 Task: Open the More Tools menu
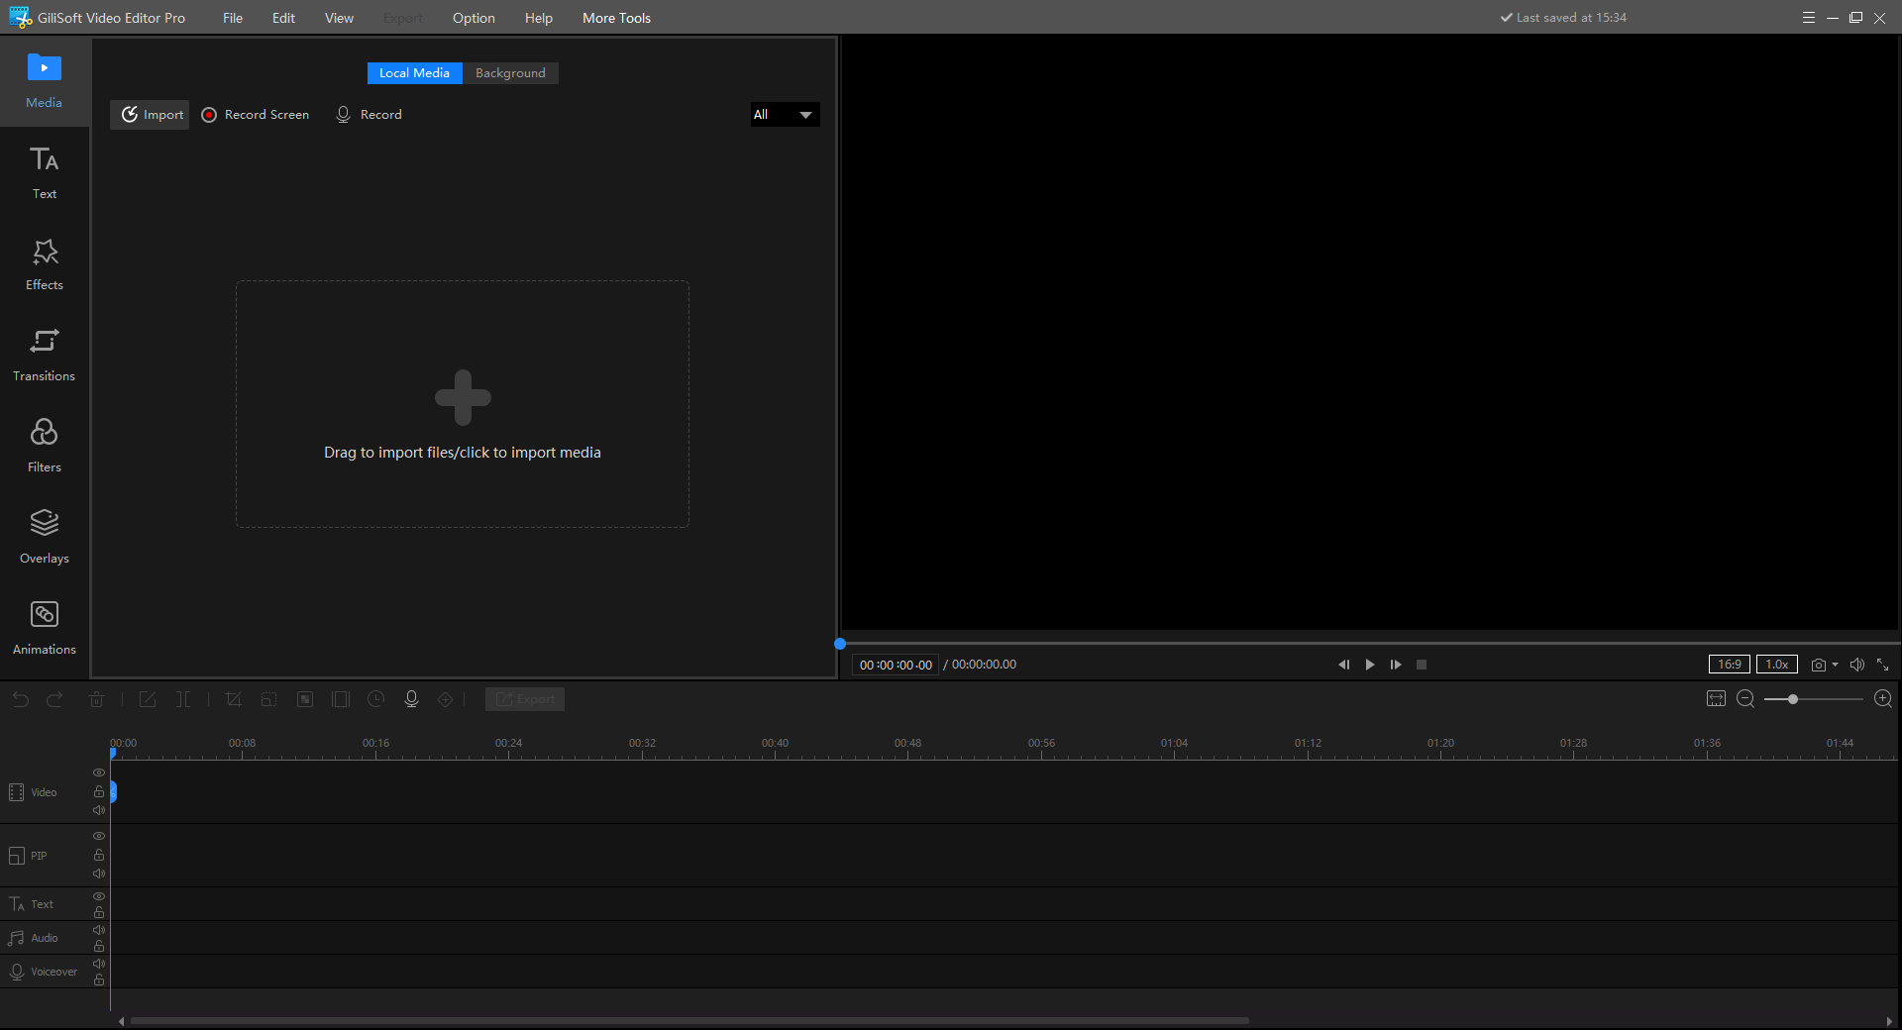[616, 18]
